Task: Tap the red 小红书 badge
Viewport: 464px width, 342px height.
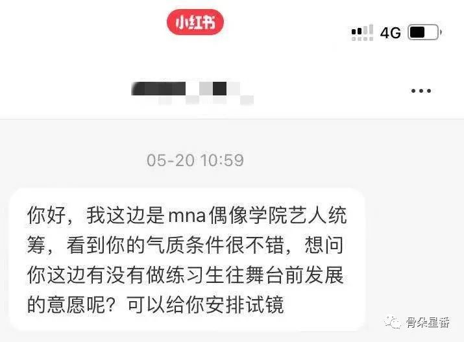Action: pyautogui.click(x=195, y=22)
